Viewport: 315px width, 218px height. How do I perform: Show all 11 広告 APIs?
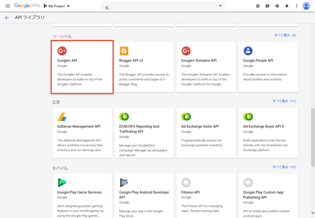[284, 101]
